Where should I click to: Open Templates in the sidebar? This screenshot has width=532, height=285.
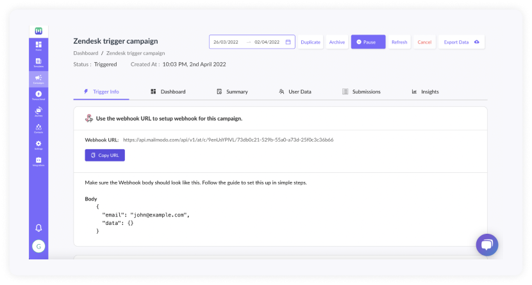(x=38, y=63)
